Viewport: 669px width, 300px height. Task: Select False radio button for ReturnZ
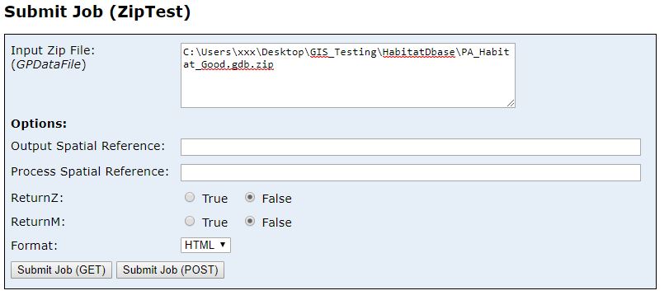[250, 197]
